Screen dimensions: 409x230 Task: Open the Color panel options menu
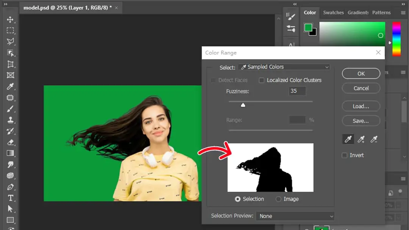click(403, 12)
